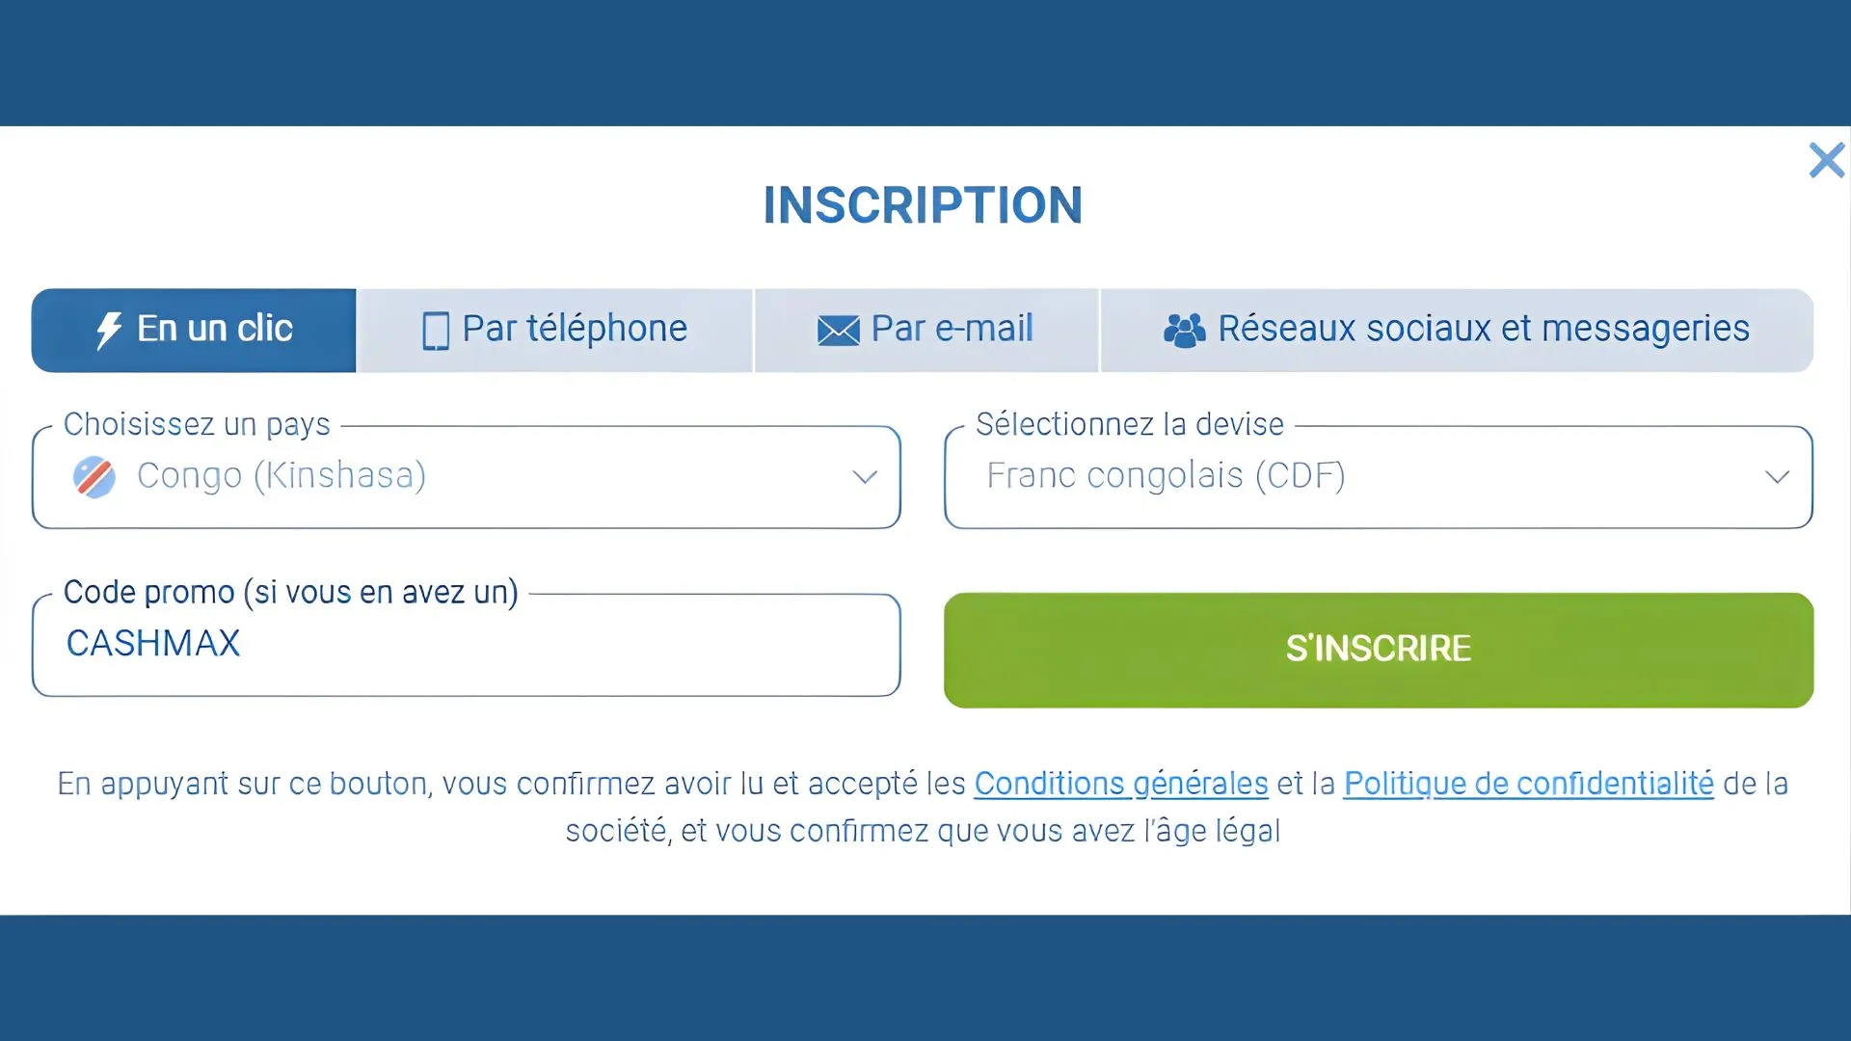Click the people icon for social networks registration
The image size is (1851, 1041).
[1184, 329]
